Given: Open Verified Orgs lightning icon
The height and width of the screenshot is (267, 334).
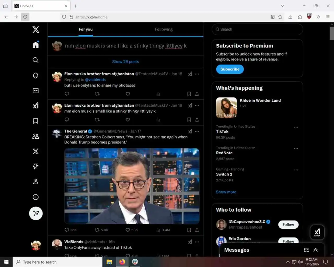Looking at the screenshot, I should click(36, 166).
